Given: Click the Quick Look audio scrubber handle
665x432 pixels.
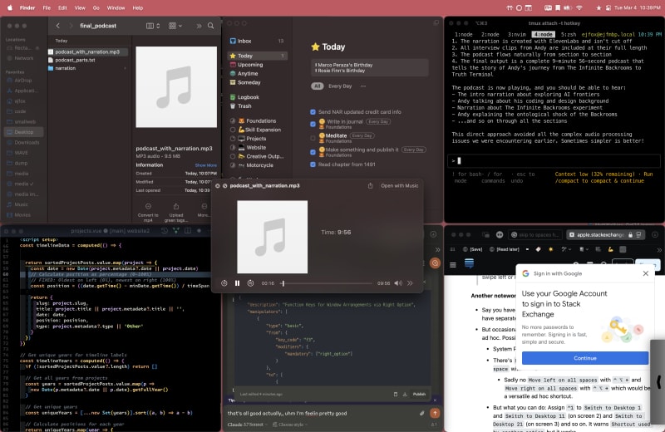Looking at the screenshot, I should tap(283, 283).
